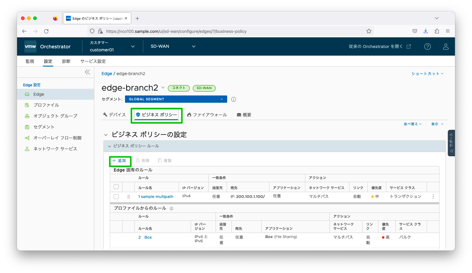The image size is (472, 273).
Task: Switch to the 監視 tab
Action: (x=30, y=61)
